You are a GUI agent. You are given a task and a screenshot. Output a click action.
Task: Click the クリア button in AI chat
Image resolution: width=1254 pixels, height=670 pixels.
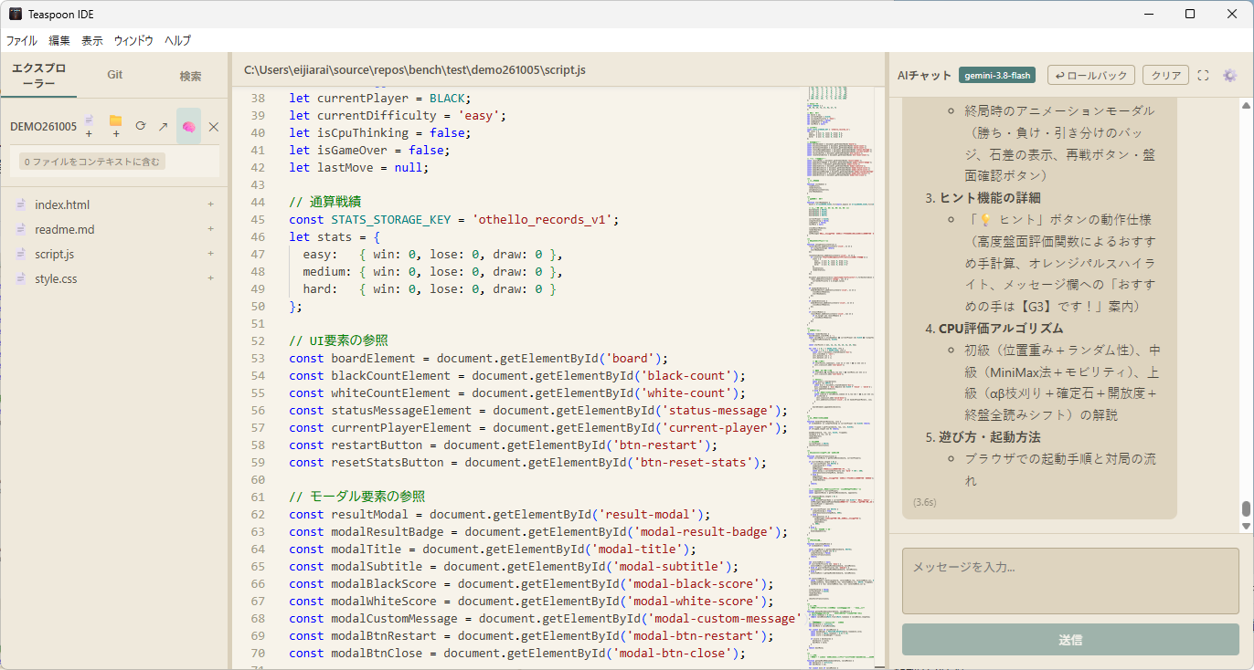(1166, 76)
